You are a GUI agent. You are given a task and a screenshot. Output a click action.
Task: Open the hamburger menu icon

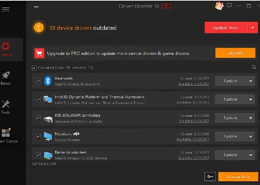(6, 9)
